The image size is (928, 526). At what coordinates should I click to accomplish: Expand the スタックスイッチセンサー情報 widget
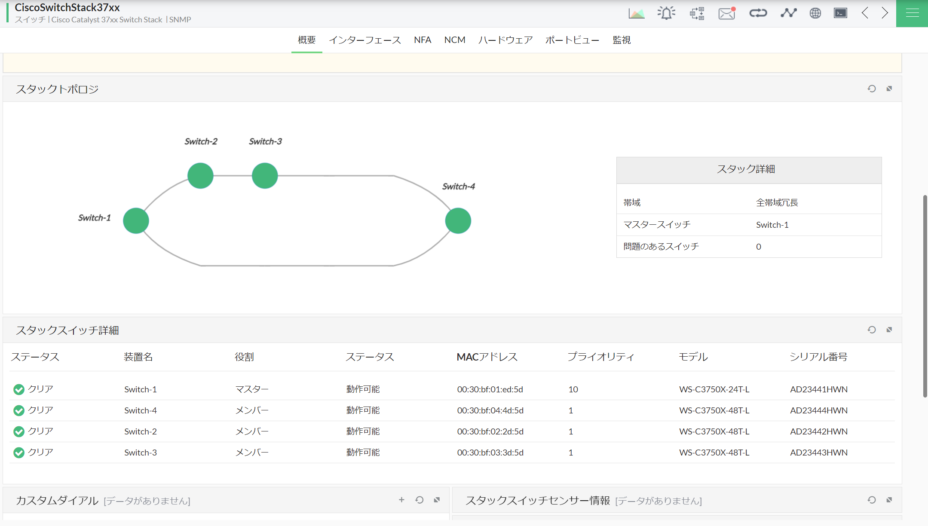(x=889, y=500)
